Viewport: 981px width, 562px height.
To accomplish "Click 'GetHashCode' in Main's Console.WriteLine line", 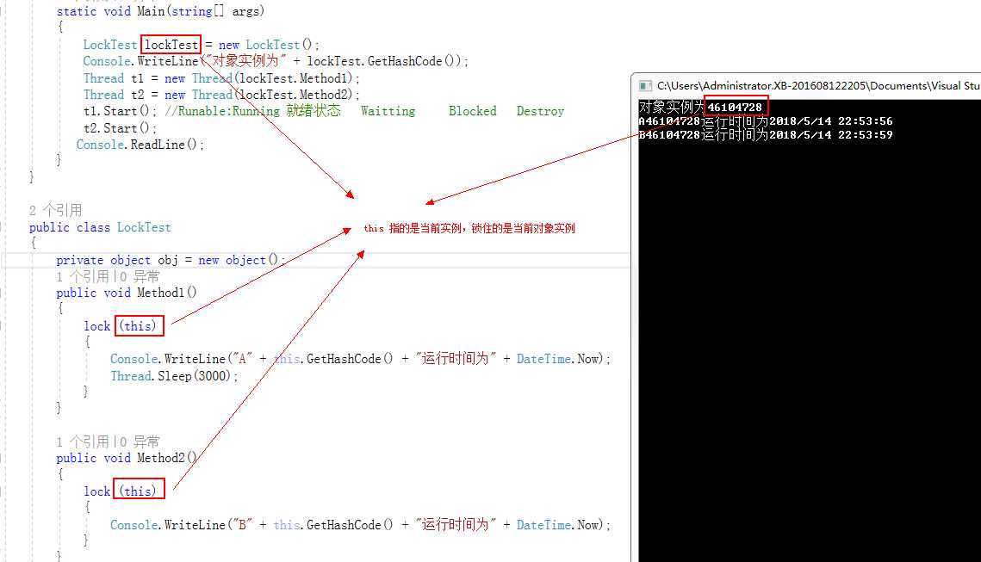I will (x=404, y=61).
